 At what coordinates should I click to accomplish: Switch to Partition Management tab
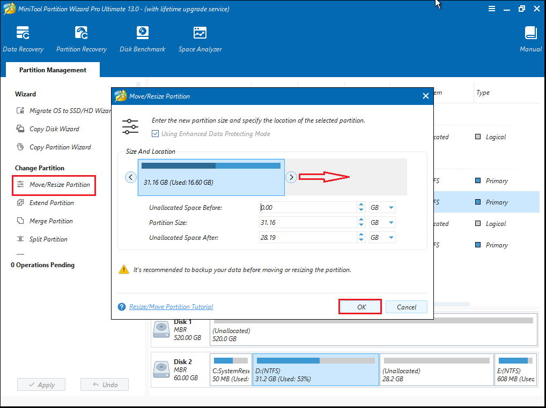point(53,70)
